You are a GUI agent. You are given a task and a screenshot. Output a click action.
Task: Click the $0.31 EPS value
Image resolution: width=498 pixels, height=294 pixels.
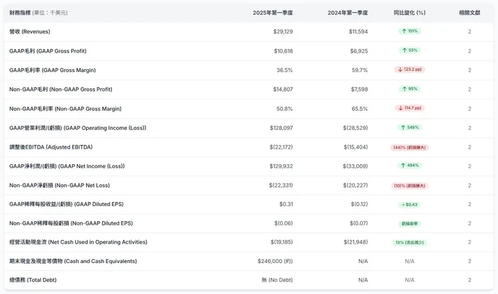tap(286, 204)
